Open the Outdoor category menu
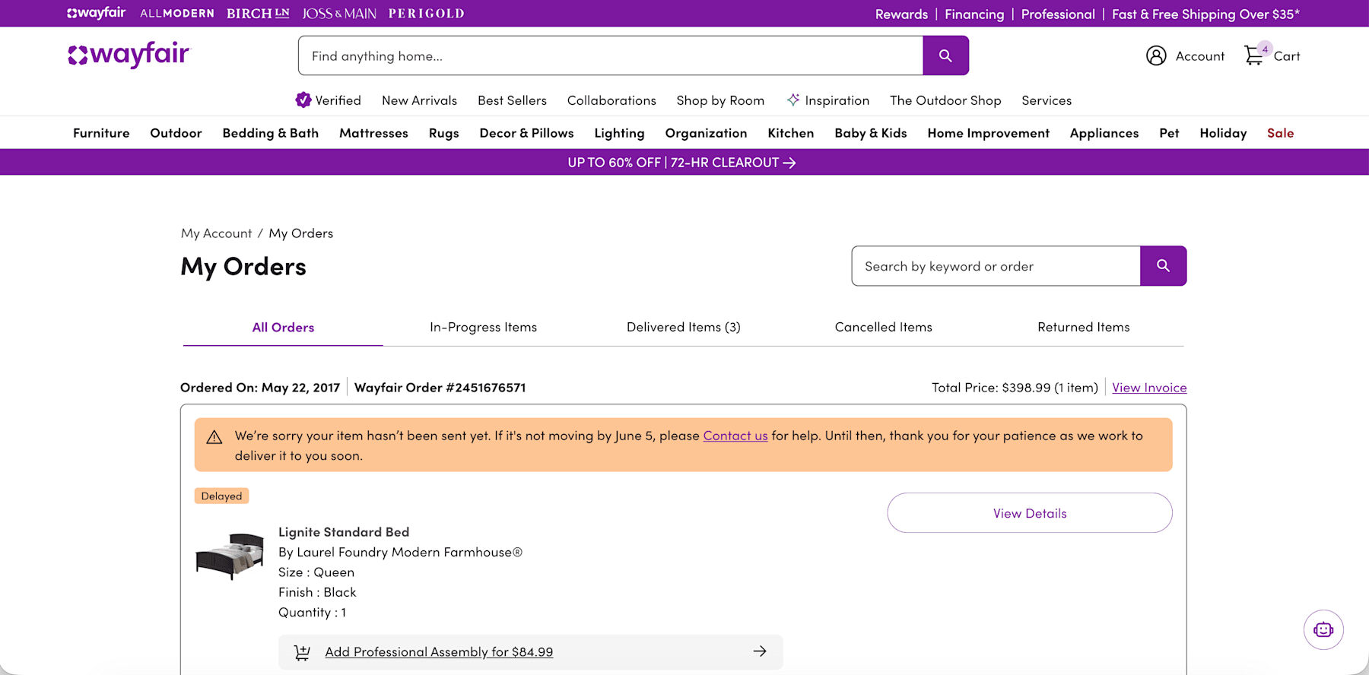This screenshot has height=675, width=1369. coord(176,133)
